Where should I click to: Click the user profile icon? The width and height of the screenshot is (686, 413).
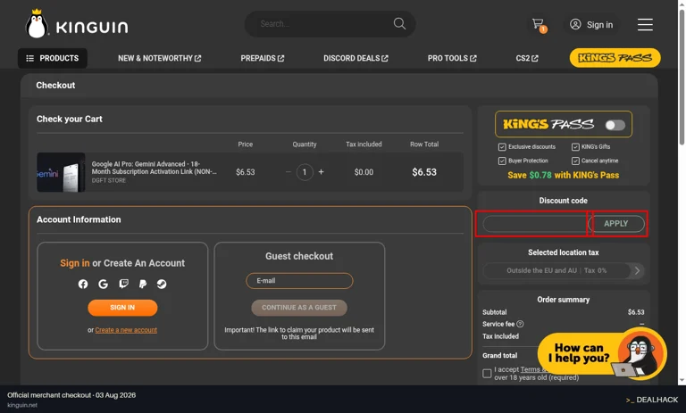click(x=575, y=24)
